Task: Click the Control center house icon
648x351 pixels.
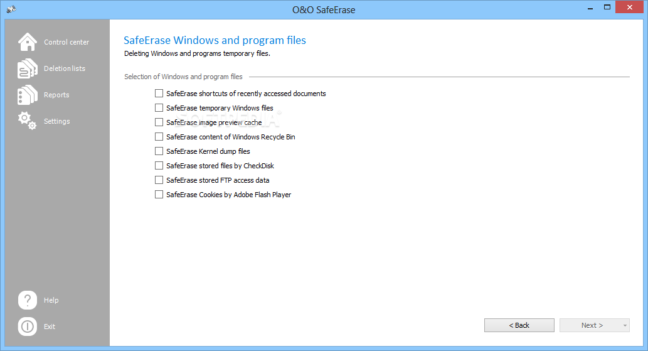Action: (x=27, y=42)
